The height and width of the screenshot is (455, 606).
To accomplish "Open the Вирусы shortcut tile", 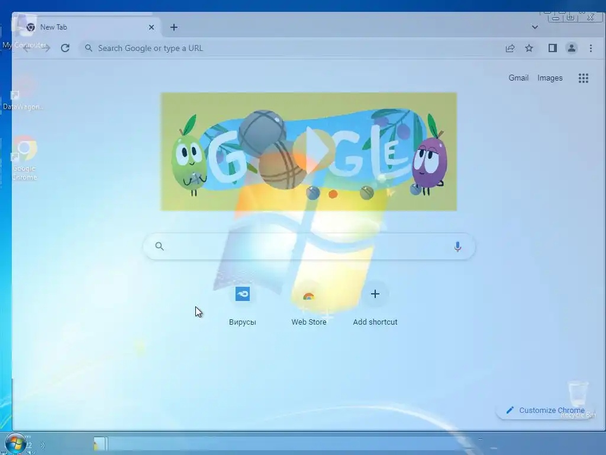I will point(242,305).
